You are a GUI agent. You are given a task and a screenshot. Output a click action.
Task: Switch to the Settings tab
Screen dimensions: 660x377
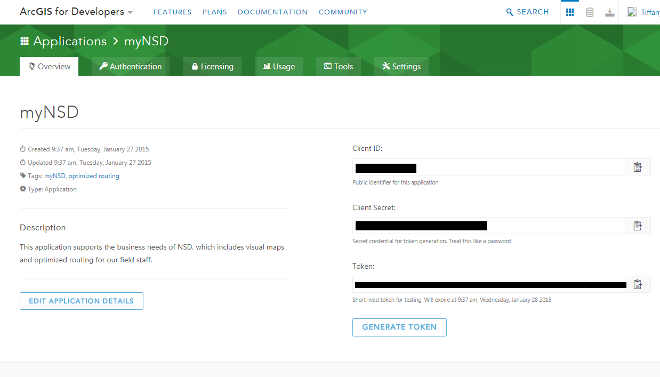pos(401,67)
